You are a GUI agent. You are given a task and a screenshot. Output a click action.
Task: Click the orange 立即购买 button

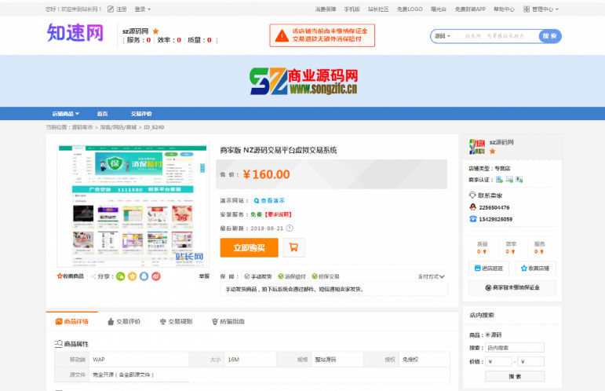tap(249, 247)
